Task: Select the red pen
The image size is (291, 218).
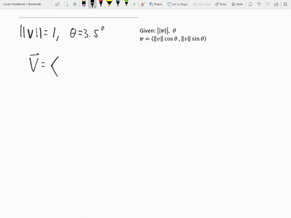Action: pos(101,4)
